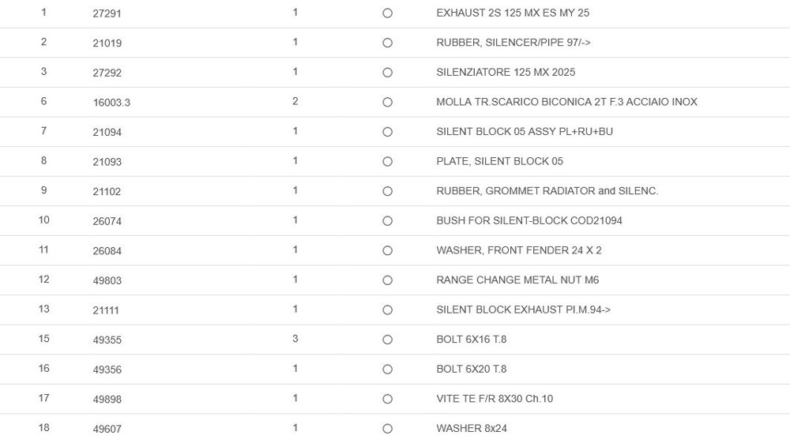Pick the SILENT BLOCK 05 ASSY radio button

coord(387,132)
